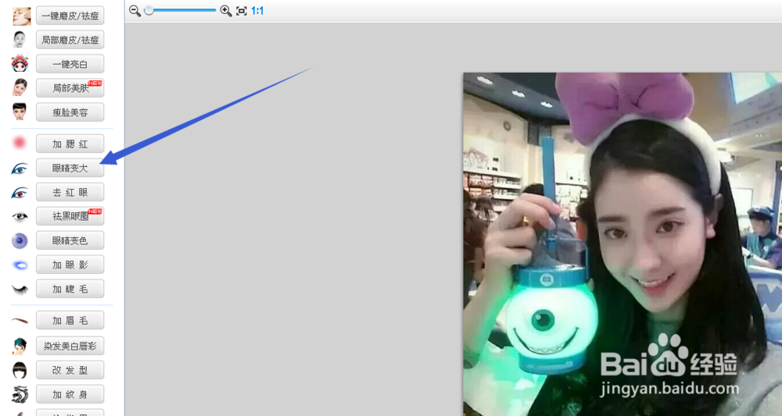Click the red-eye icon beside 去红眼
This screenshot has width=782, height=416.
click(20, 193)
